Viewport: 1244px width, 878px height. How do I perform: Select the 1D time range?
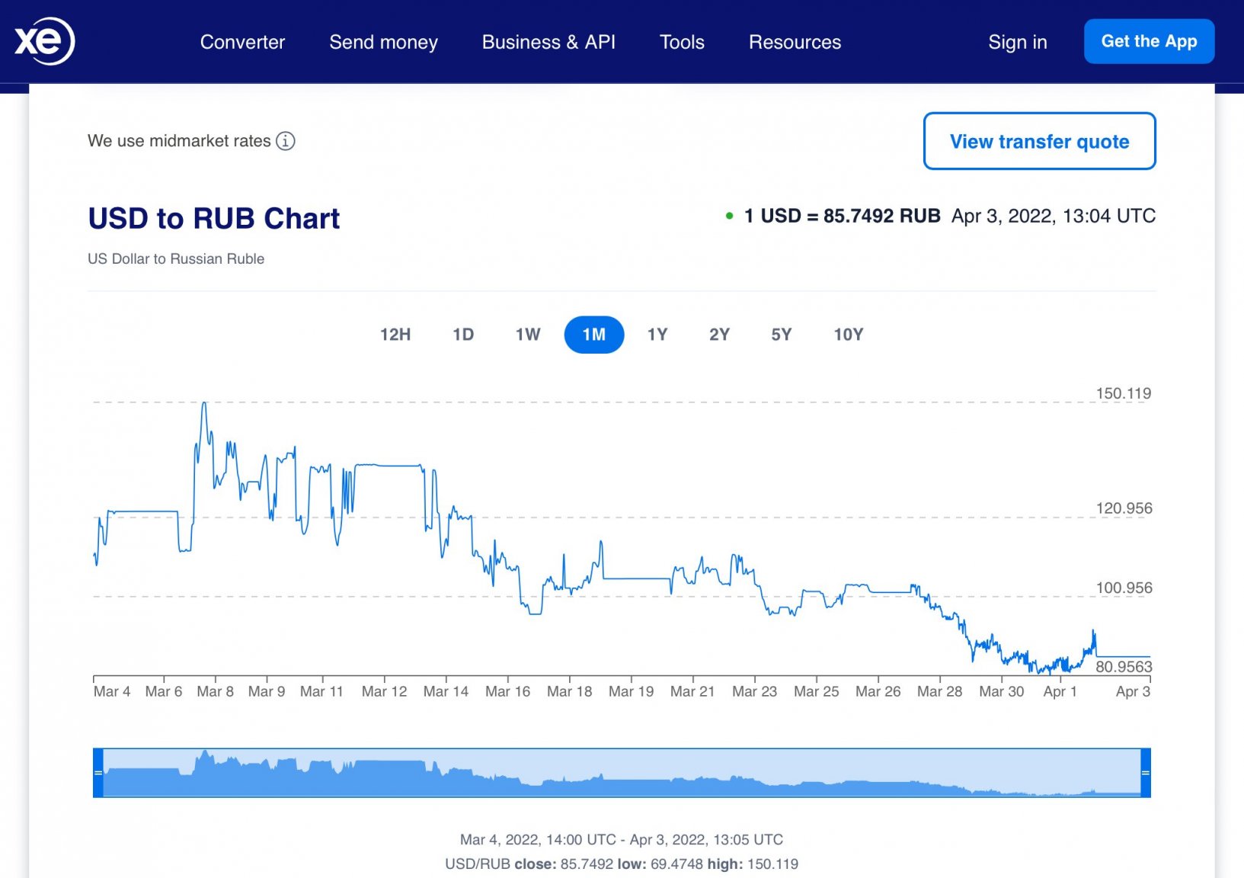463,335
